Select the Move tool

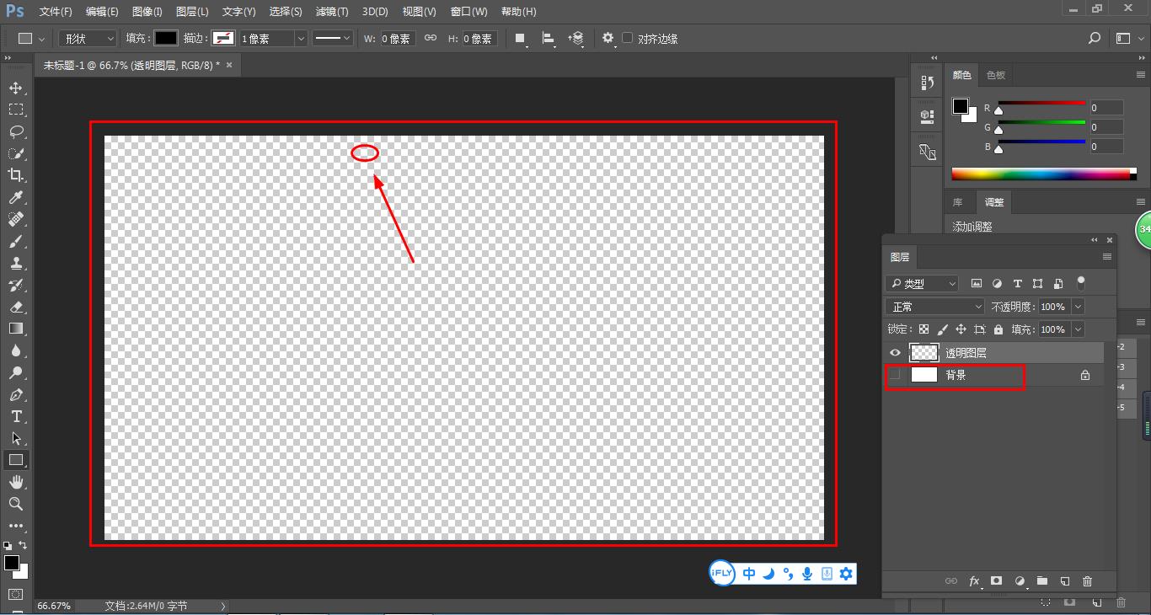[16, 88]
